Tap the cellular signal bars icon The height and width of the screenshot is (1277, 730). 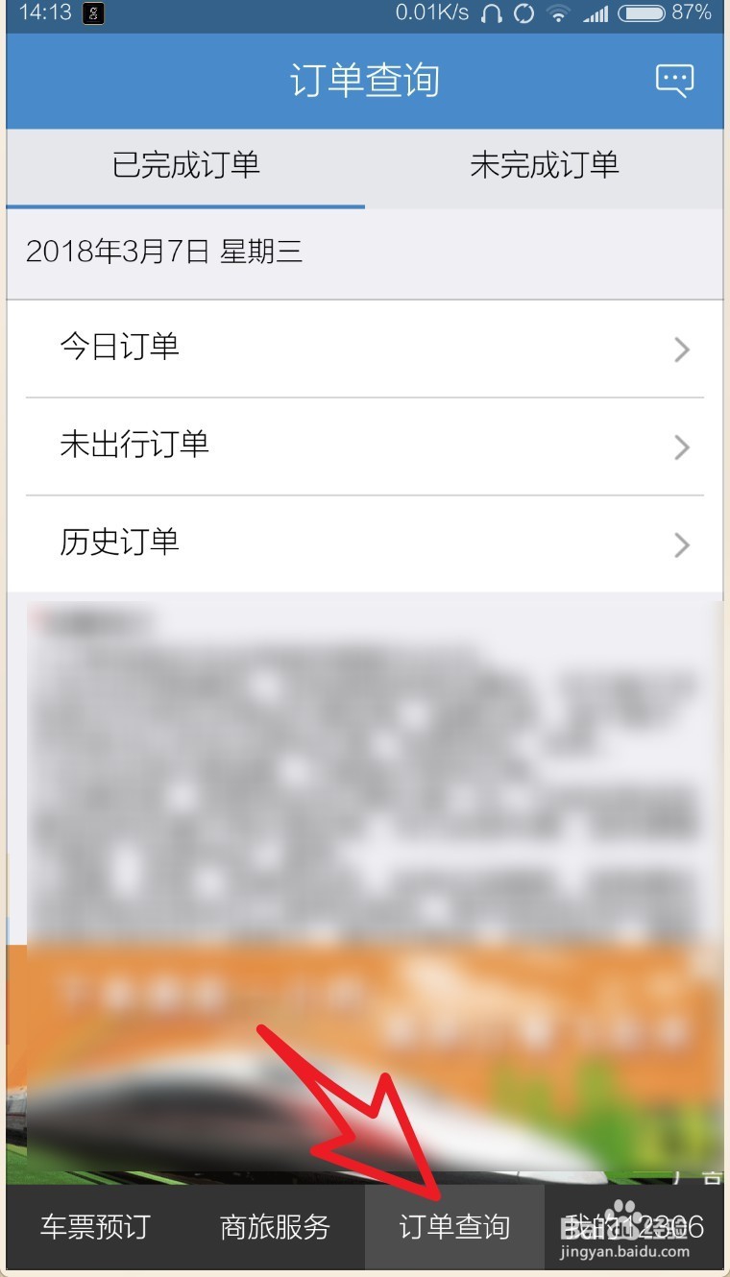pyautogui.click(x=596, y=13)
